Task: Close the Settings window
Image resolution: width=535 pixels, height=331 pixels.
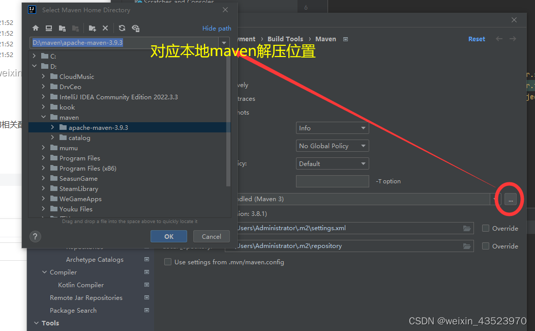Action: [x=514, y=20]
